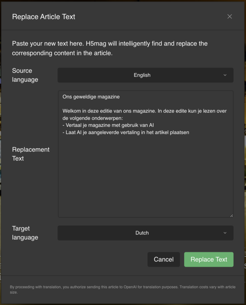
Task: Click the chevron arrow of the Target language selector
Action: tap(225, 233)
